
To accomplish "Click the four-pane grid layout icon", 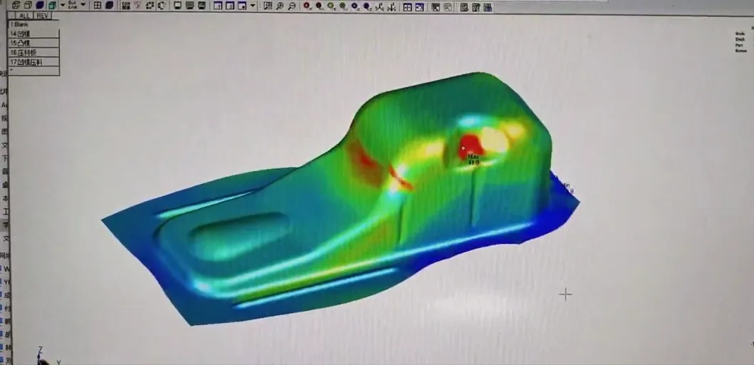I will pos(97,5).
